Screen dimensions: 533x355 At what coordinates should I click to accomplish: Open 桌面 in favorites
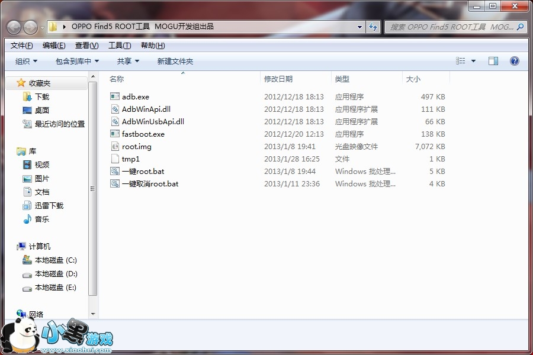(42, 111)
